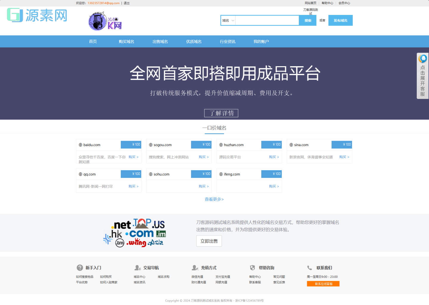Click the 退出 logout link
429x305 pixels.
point(127,3)
